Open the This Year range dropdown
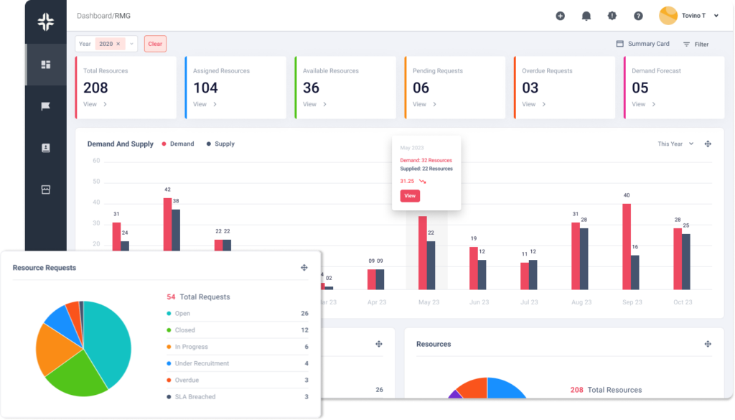Viewport: 735px width, 420px height. click(x=675, y=144)
